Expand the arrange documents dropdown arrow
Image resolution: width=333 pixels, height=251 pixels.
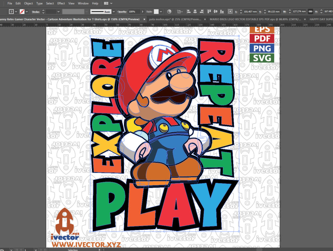coord(111,3)
